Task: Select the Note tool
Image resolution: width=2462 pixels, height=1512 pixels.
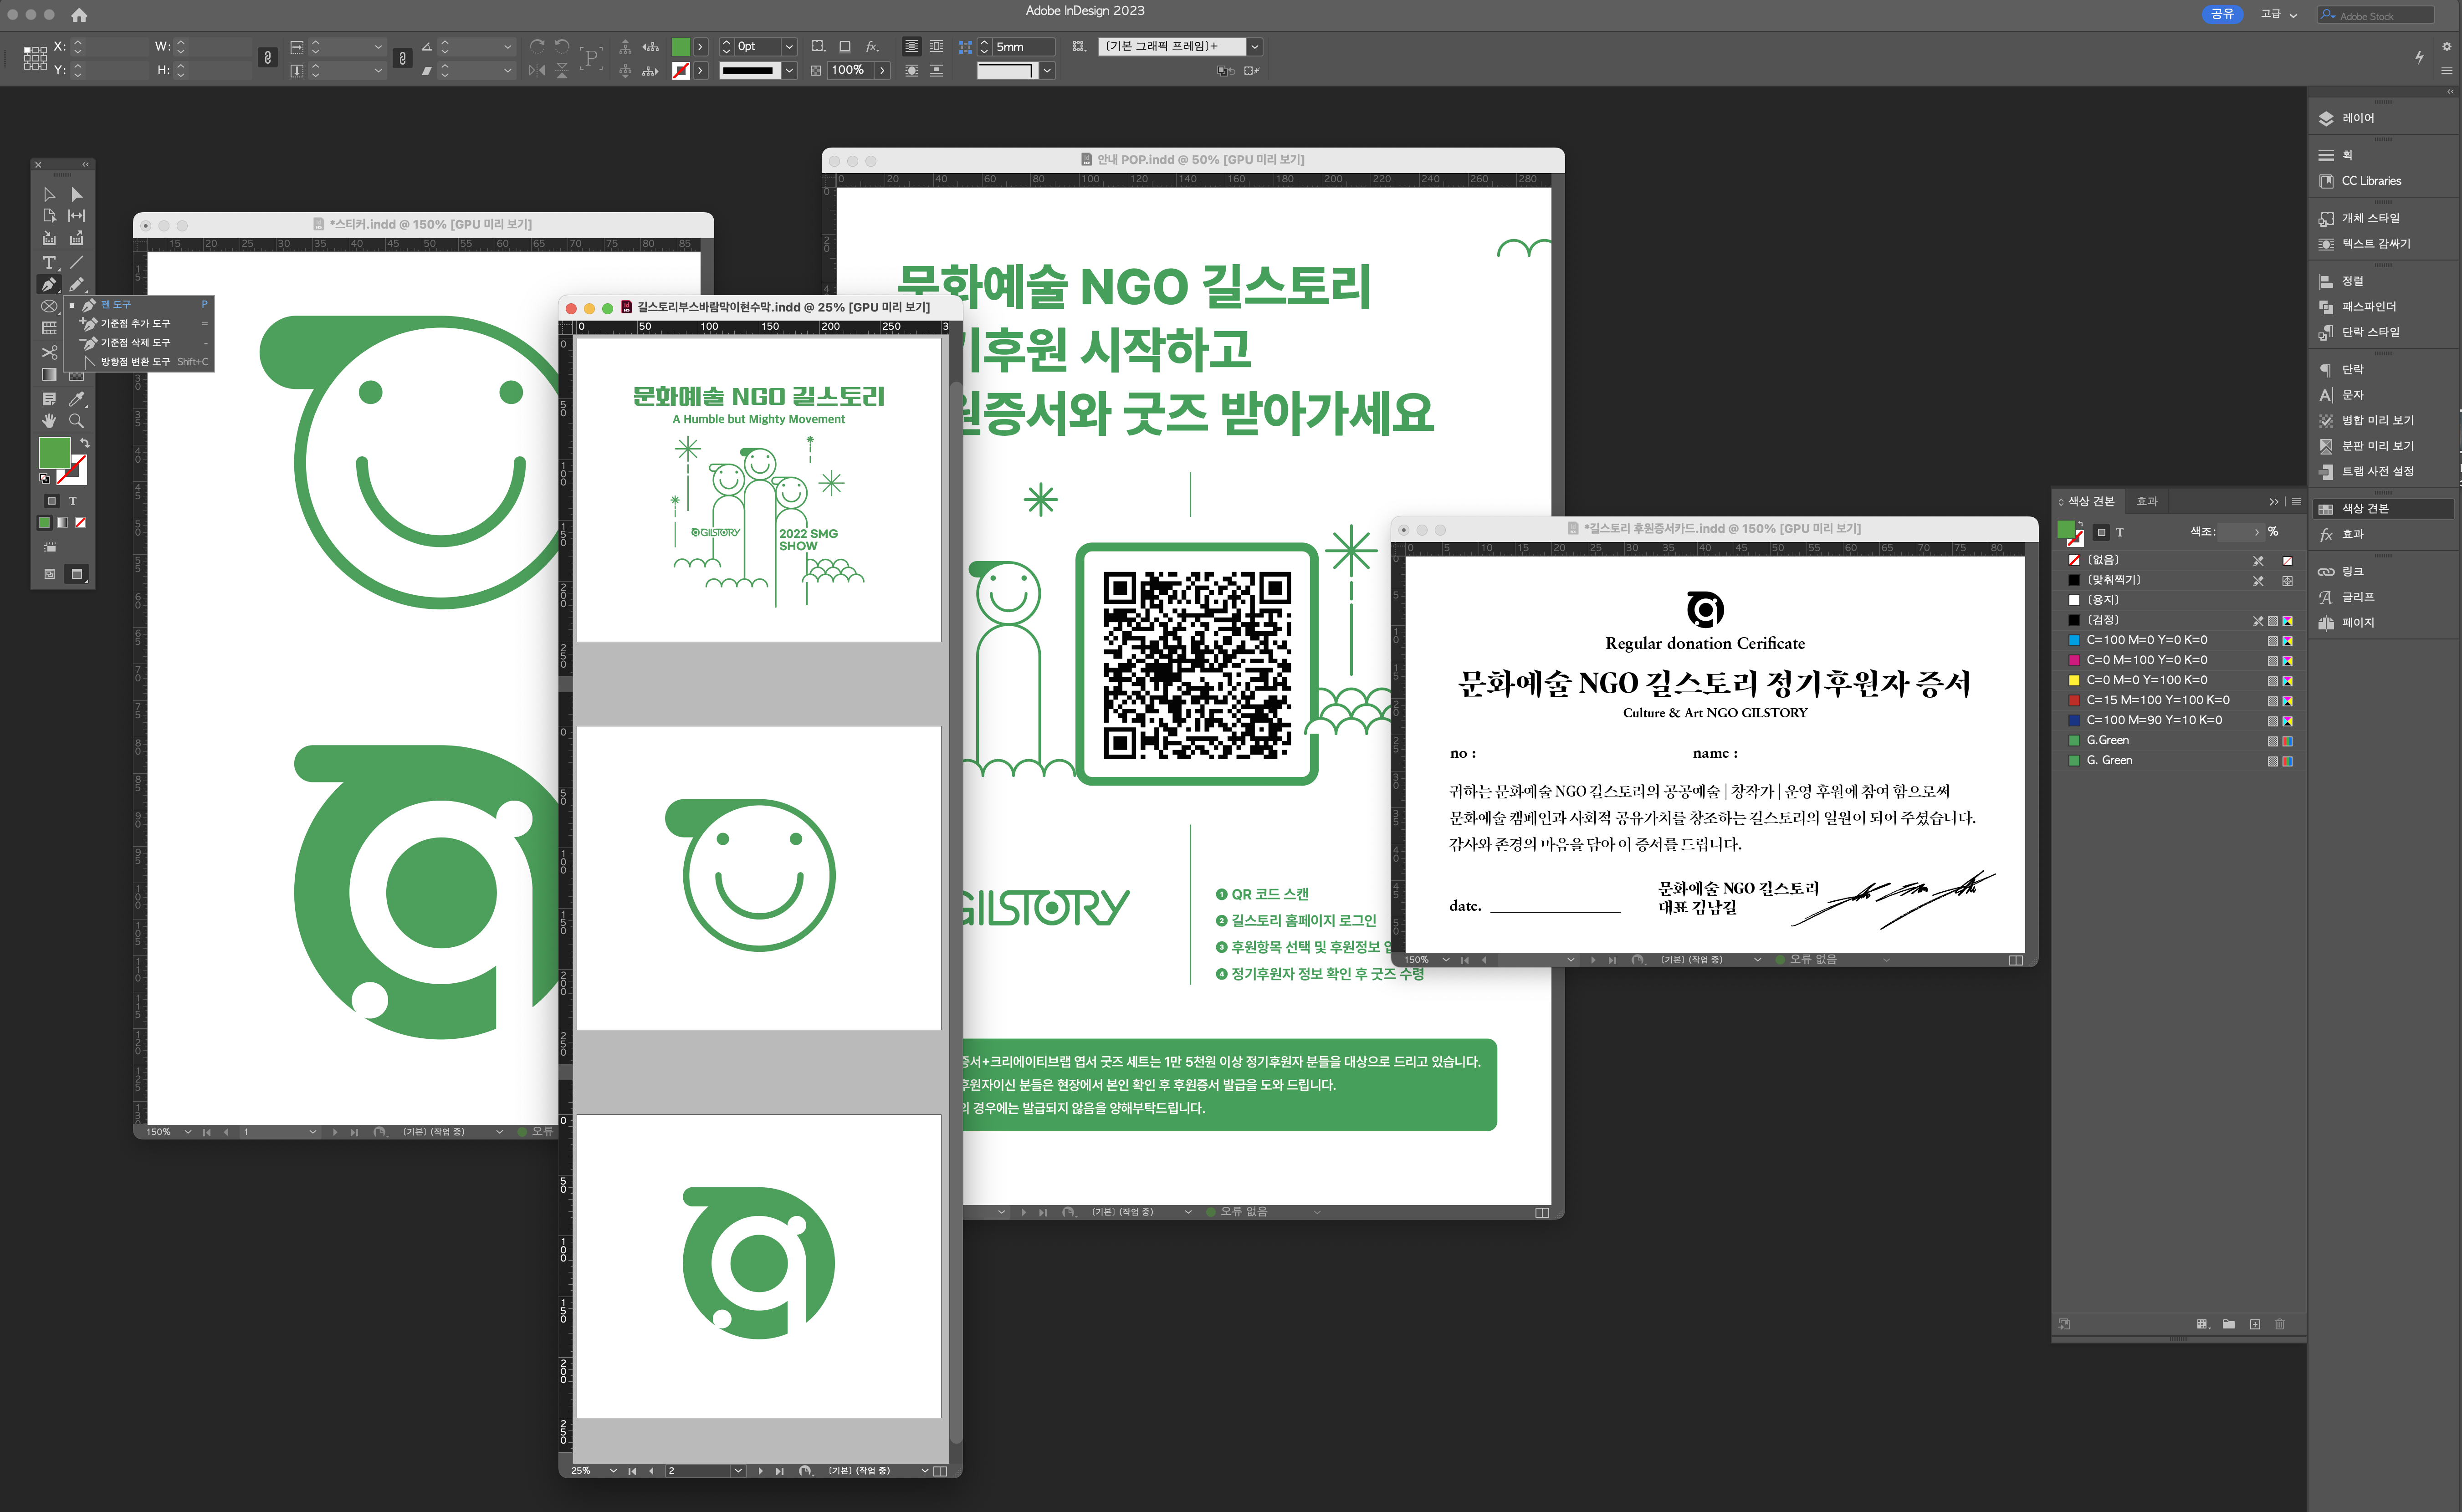Action: click(x=49, y=399)
